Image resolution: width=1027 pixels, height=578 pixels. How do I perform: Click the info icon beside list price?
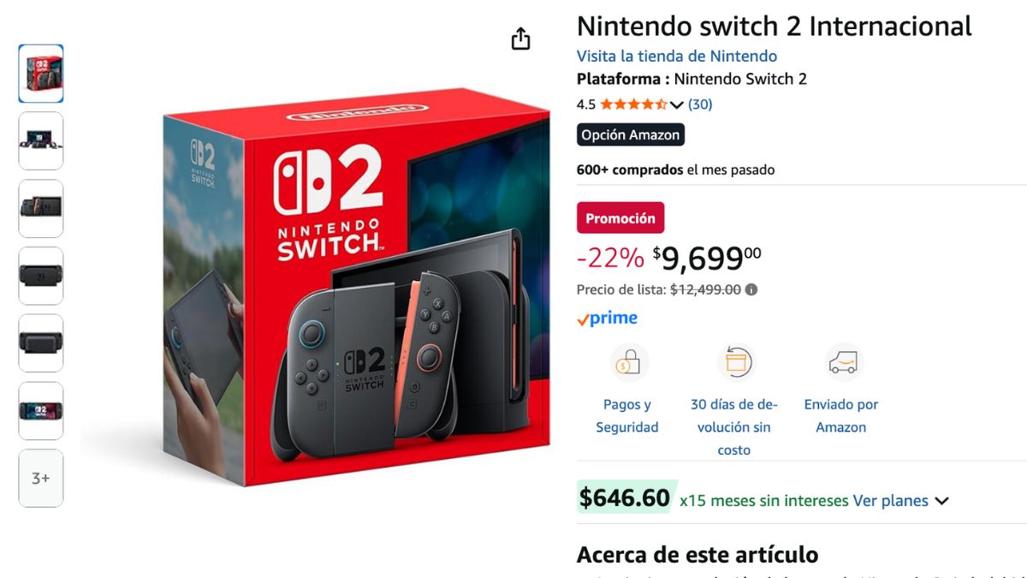751,289
